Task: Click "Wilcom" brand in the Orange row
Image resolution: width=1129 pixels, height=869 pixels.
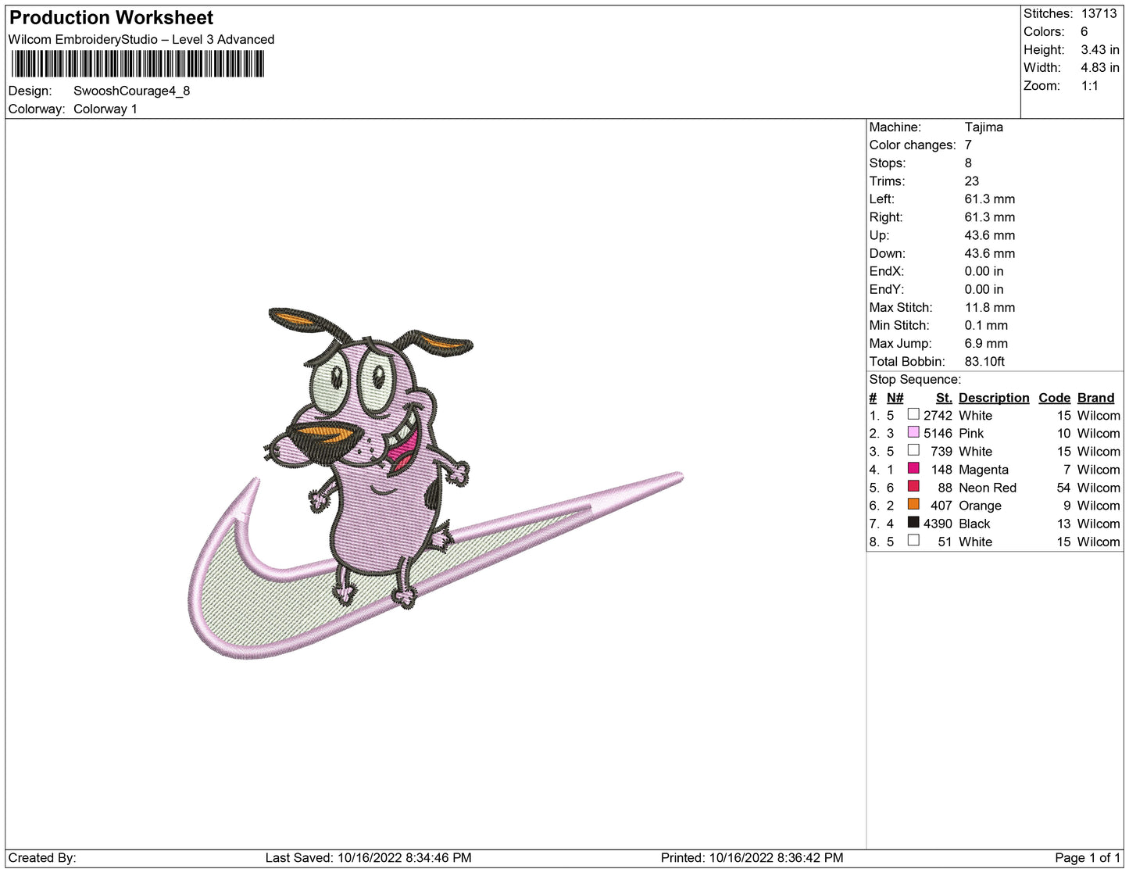Action: coord(1099,506)
